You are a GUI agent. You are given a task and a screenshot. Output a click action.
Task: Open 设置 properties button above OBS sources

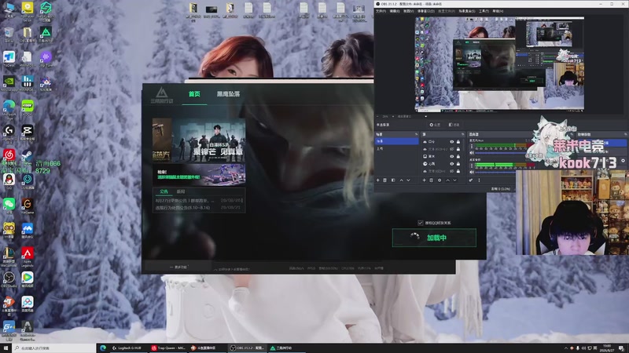(435, 125)
